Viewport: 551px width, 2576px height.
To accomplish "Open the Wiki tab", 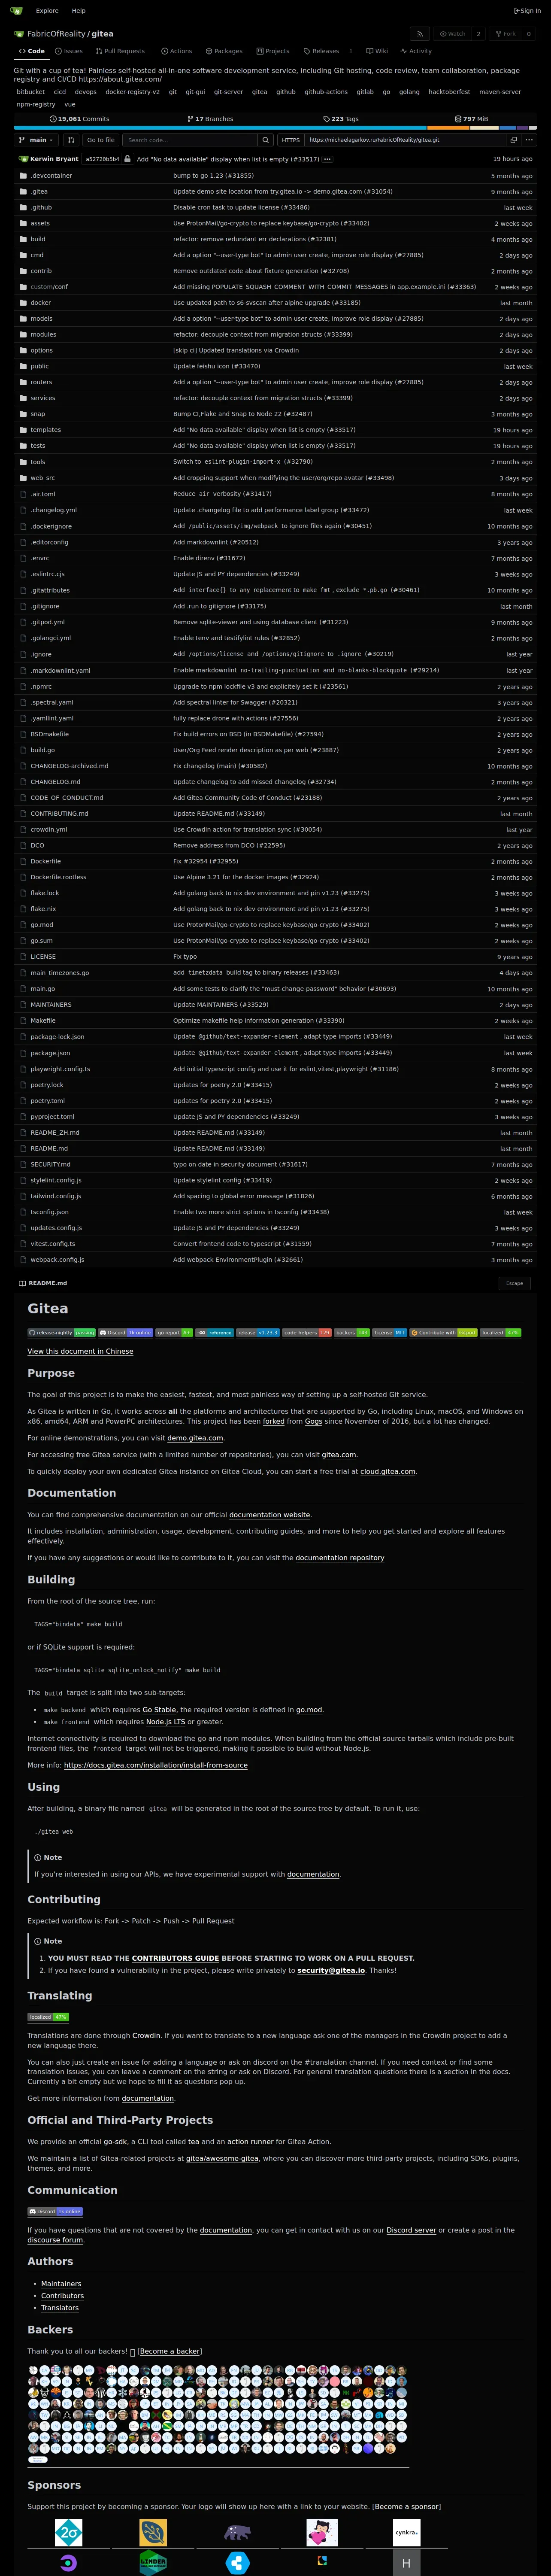I will click(x=377, y=51).
